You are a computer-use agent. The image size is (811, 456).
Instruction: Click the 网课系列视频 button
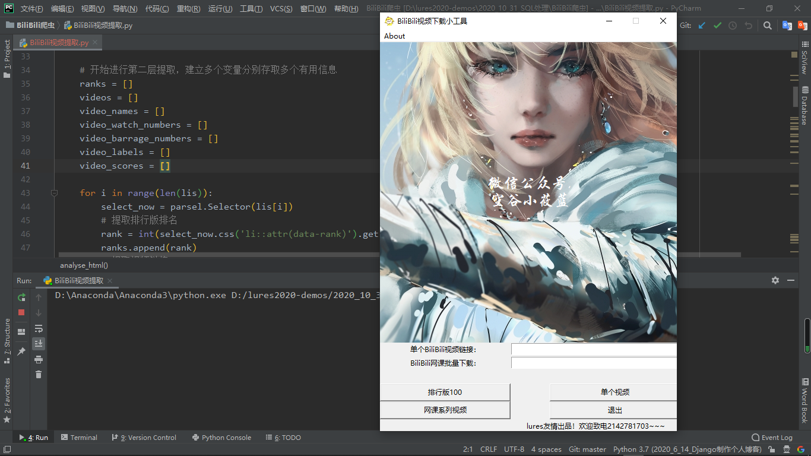click(445, 410)
